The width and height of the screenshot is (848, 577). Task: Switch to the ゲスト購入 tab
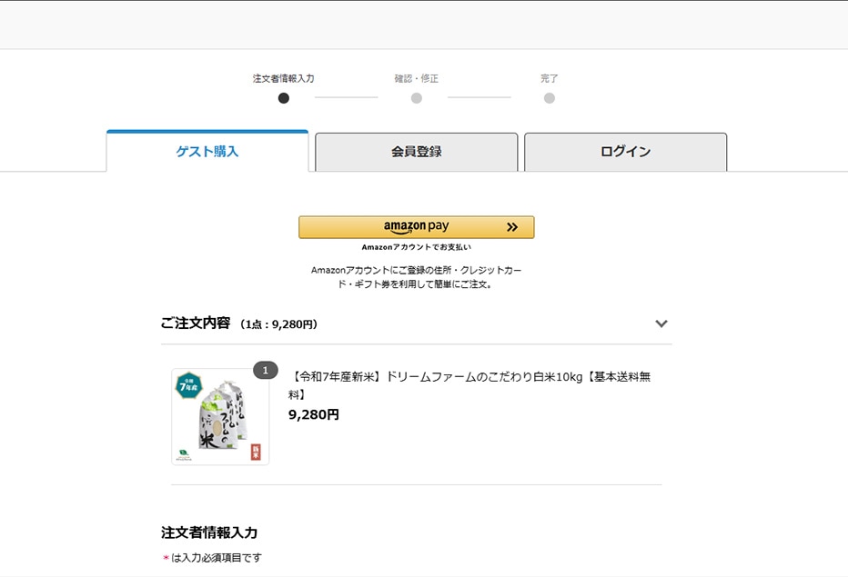tap(207, 152)
